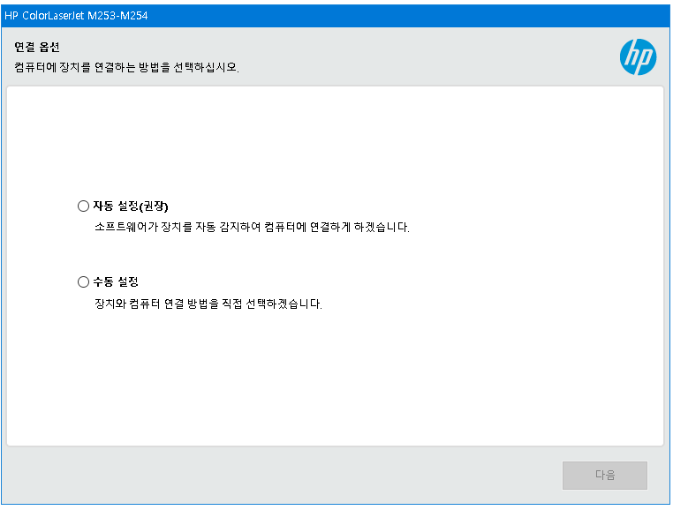Viewport: 673px width, 510px height.
Task: Click the description 장치와 컴퓨터 연결 방법을 직접 선택하겠습니다.
Action: click(x=208, y=304)
